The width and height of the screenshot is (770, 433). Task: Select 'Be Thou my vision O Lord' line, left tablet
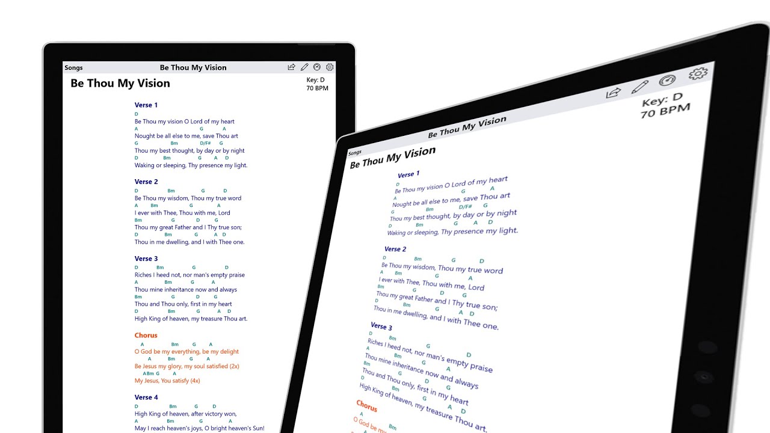[185, 121]
